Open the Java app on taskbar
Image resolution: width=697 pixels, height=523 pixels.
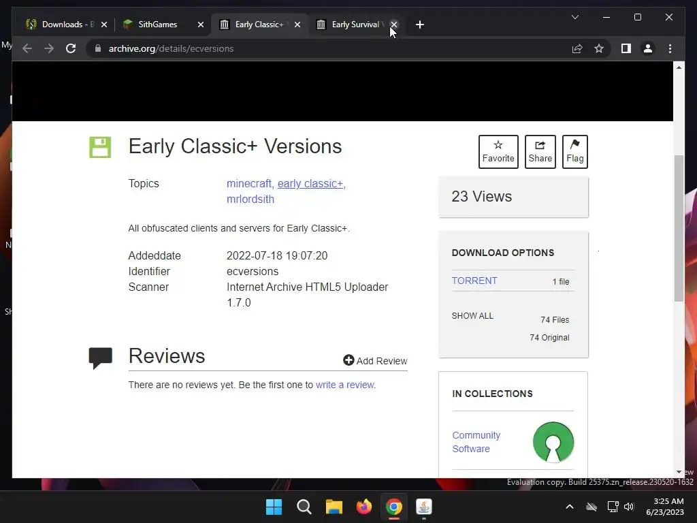(x=423, y=507)
